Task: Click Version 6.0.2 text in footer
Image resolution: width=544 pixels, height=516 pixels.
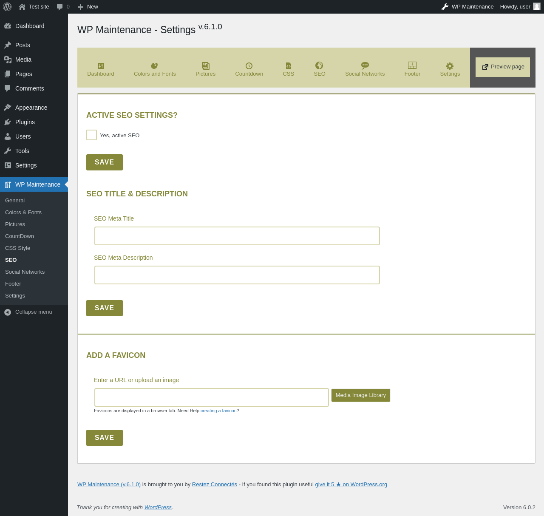Action: [x=519, y=507]
